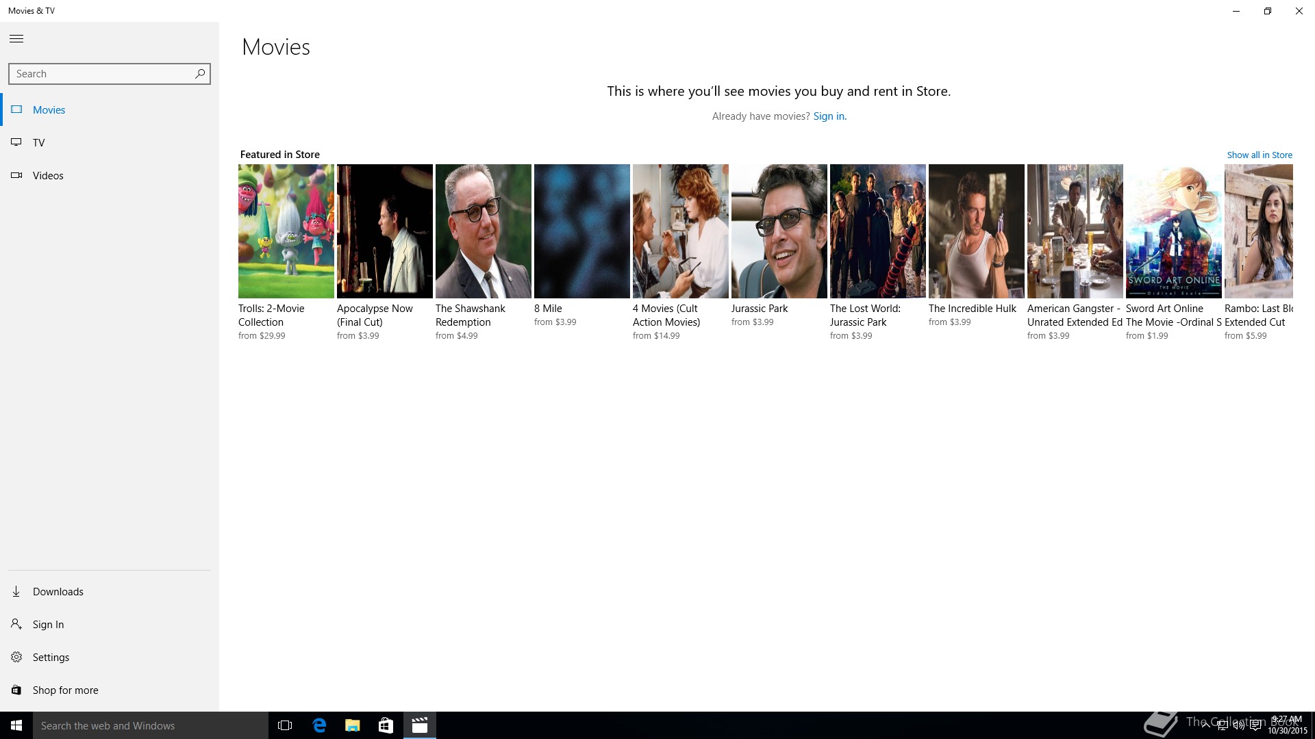1315x739 pixels.
Task: Select the Movies section label
Action: pos(49,109)
